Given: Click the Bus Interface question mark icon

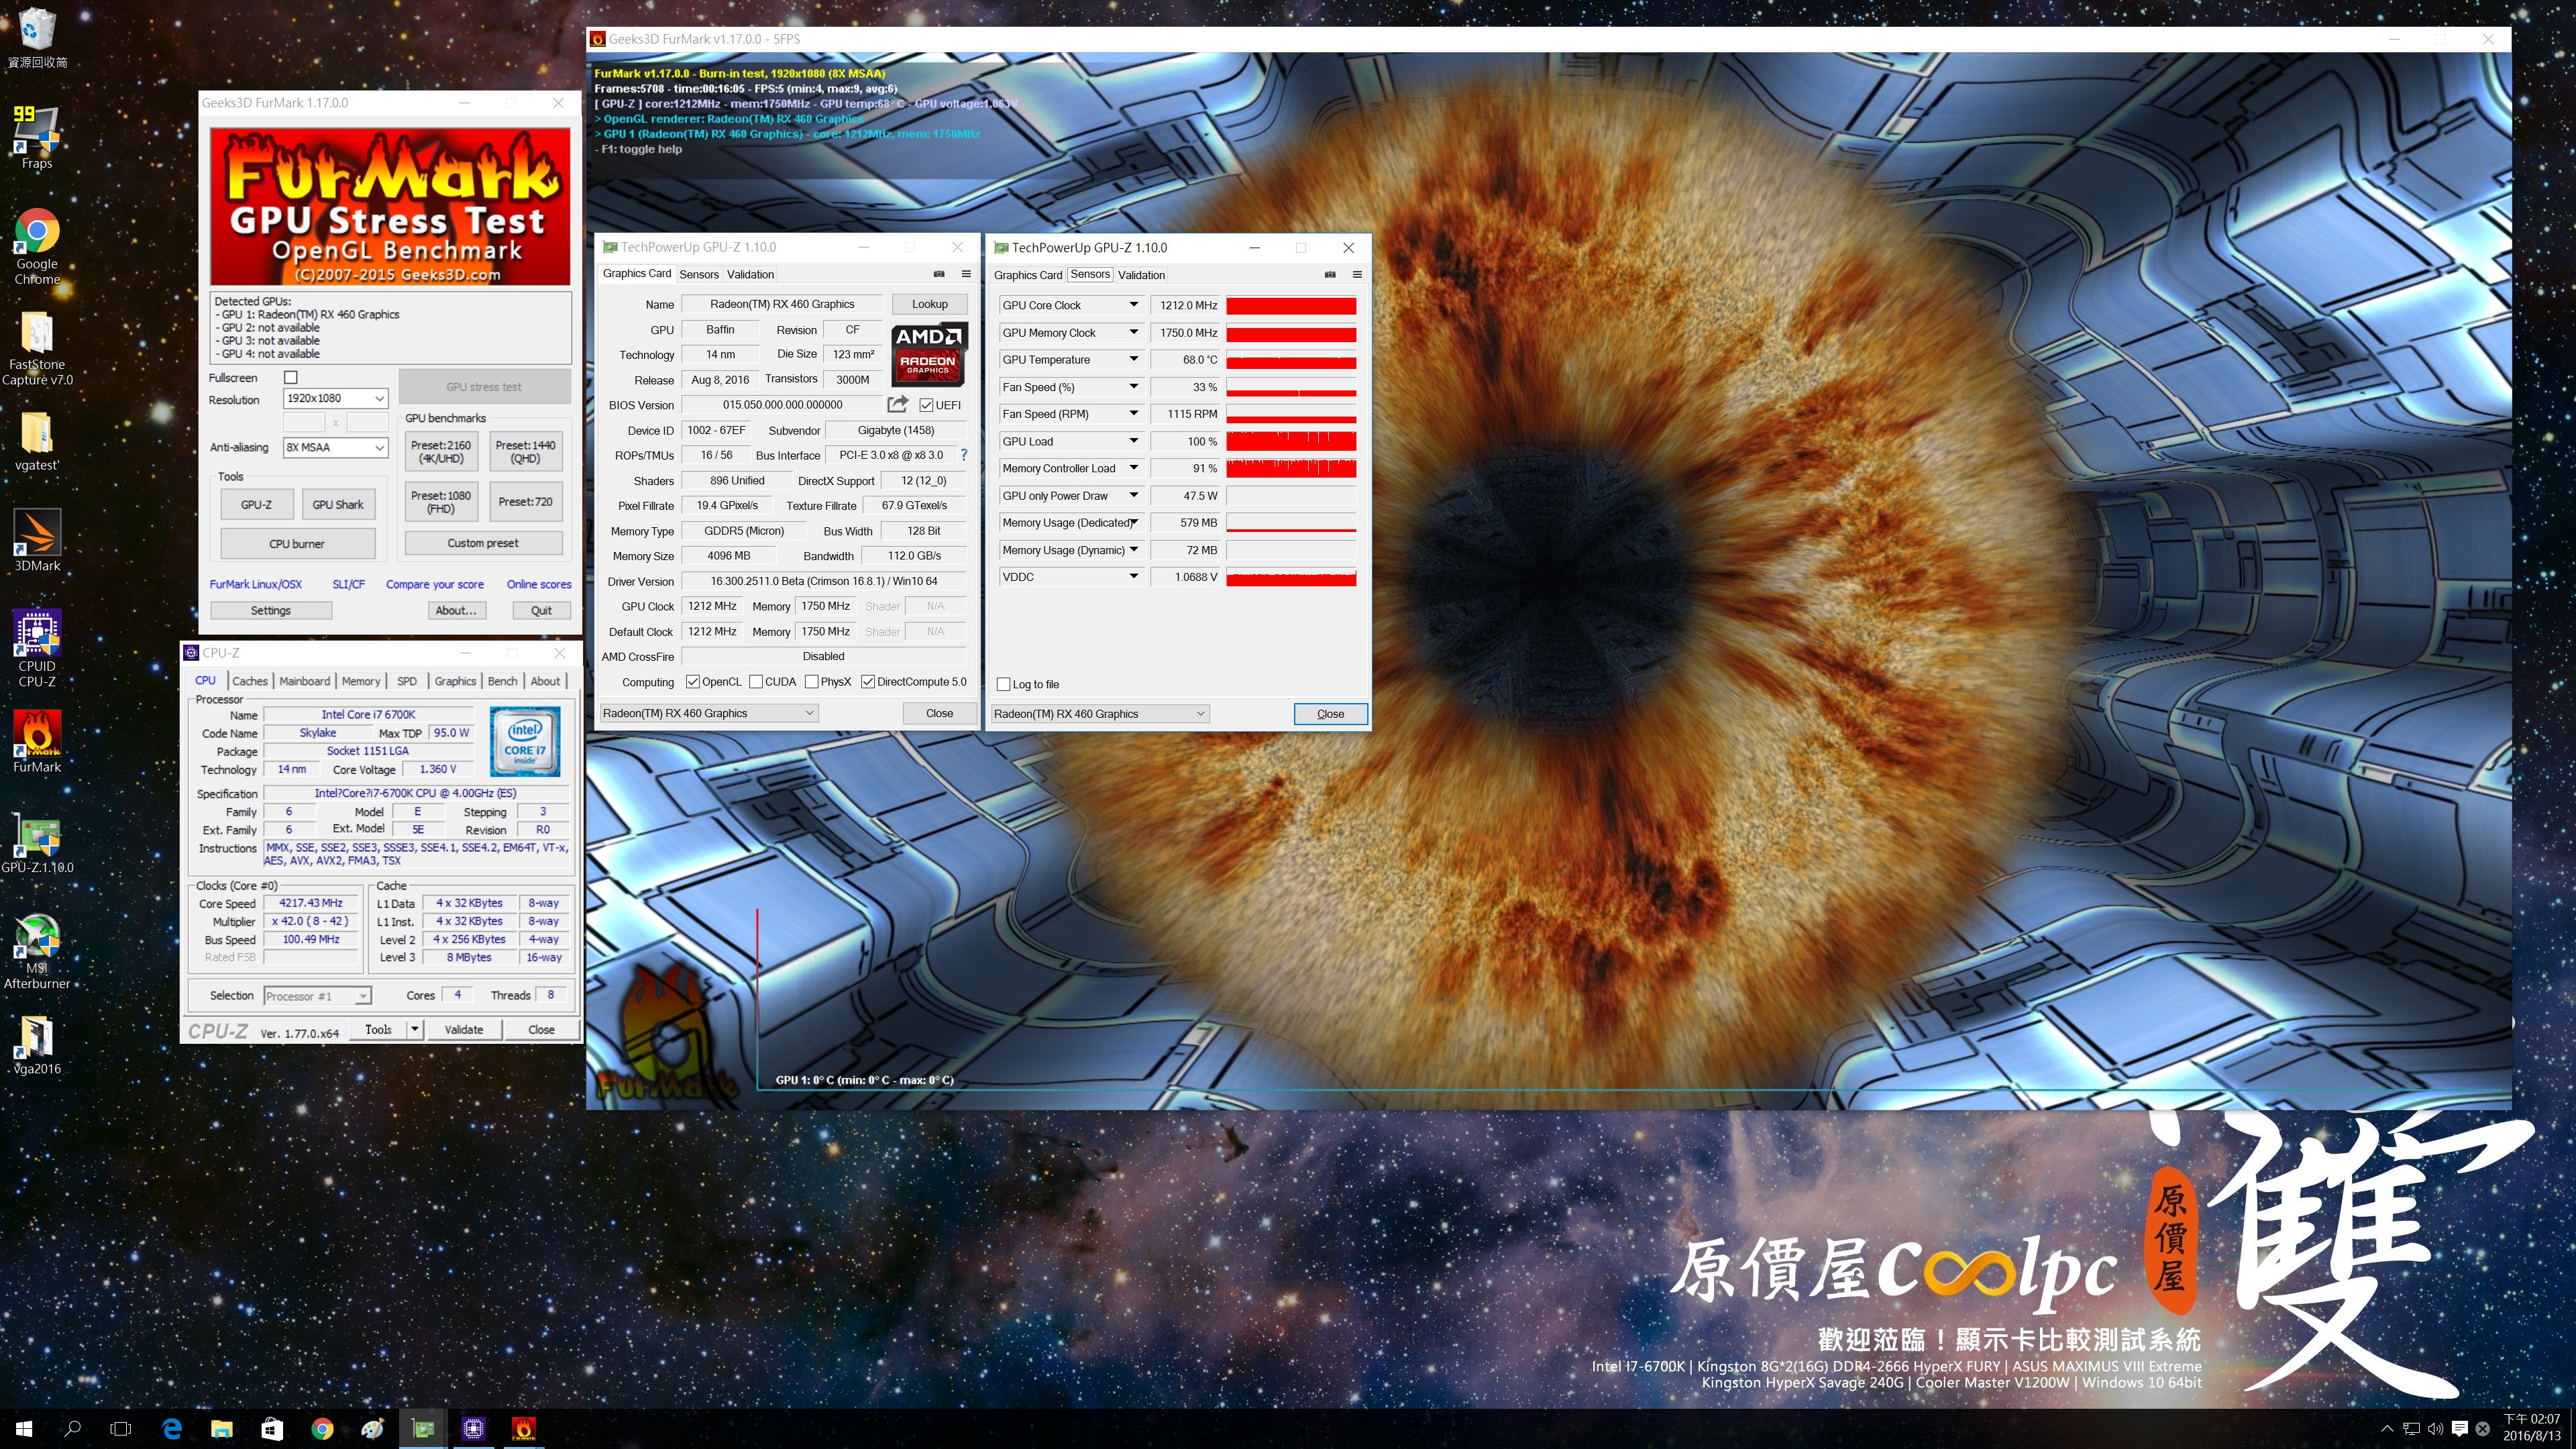Looking at the screenshot, I should pos(964,455).
